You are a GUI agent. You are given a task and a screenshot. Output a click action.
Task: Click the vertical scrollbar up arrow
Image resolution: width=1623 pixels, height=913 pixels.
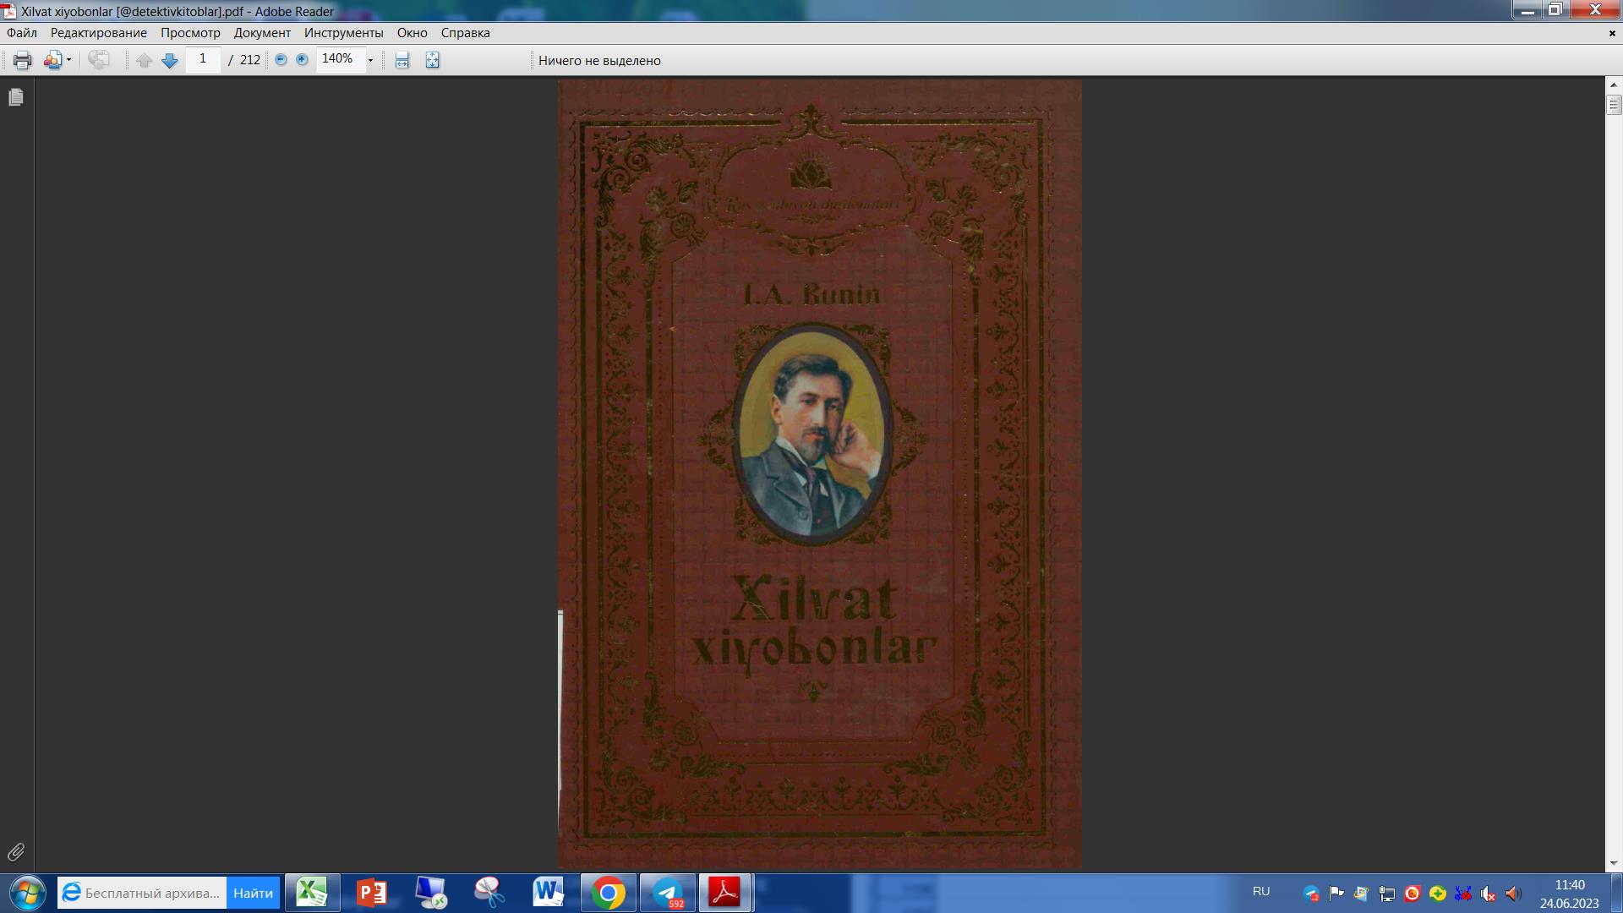click(1614, 85)
